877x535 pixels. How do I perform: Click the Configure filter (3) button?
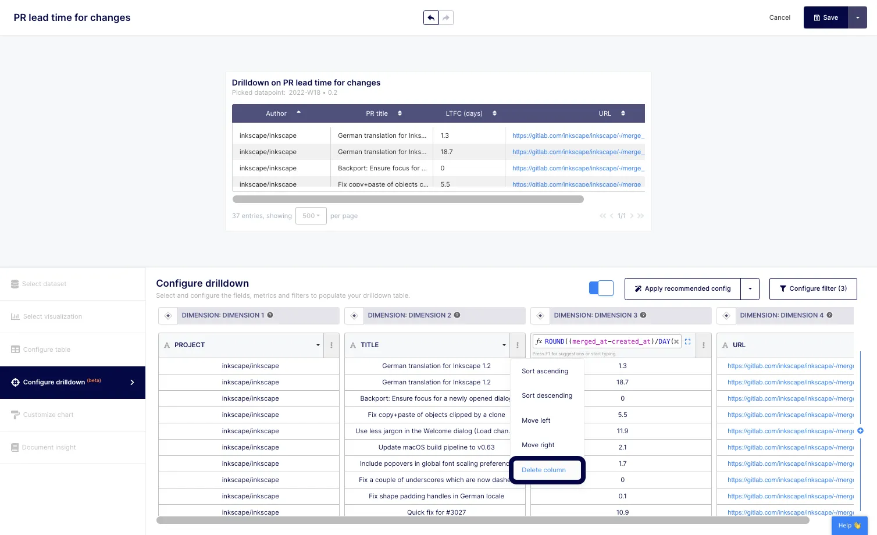812,288
